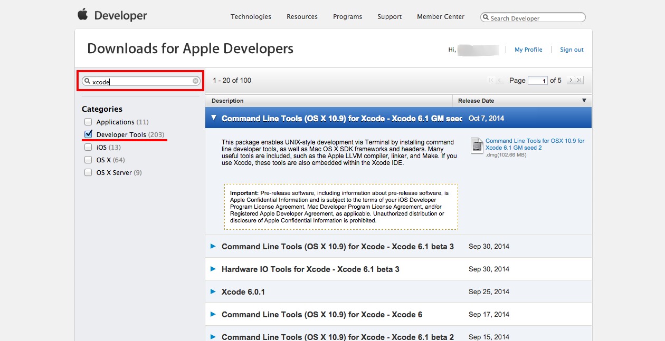Expand Hardware IO Tools Xcode 6.1 beta 3

click(x=213, y=269)
